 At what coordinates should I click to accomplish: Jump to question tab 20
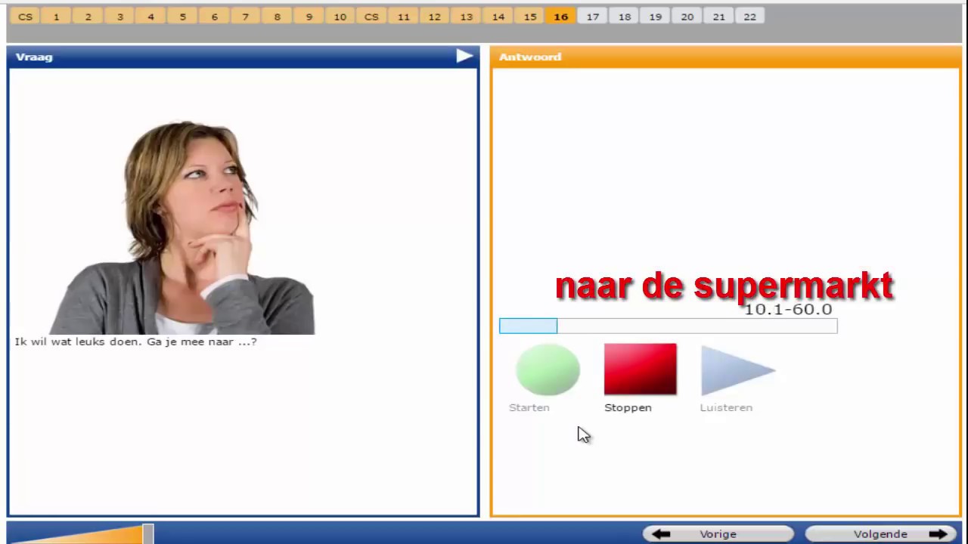pyautogui.click(x=687, y=17)
